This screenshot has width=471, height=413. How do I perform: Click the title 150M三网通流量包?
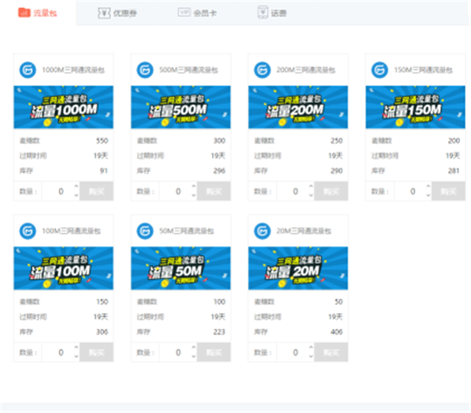click(423, 70)
